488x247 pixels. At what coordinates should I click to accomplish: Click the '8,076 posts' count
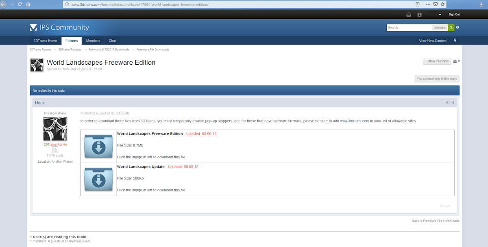55,155
